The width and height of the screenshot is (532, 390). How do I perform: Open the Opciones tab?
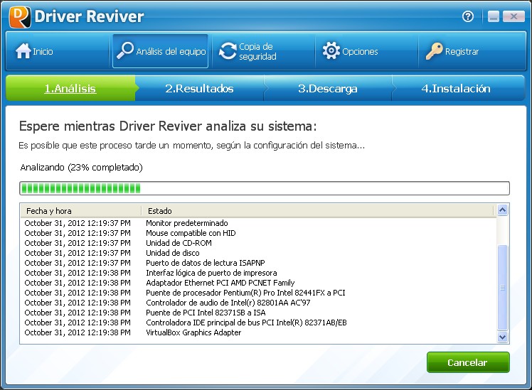pyautogui.click(x=367, y=51)
